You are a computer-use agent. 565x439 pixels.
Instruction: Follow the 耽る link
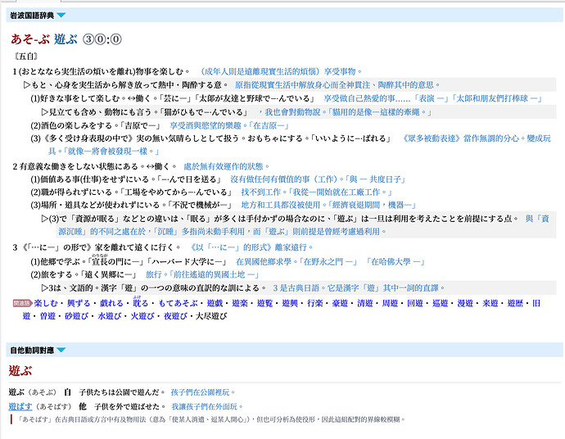(x=140, y=302)
